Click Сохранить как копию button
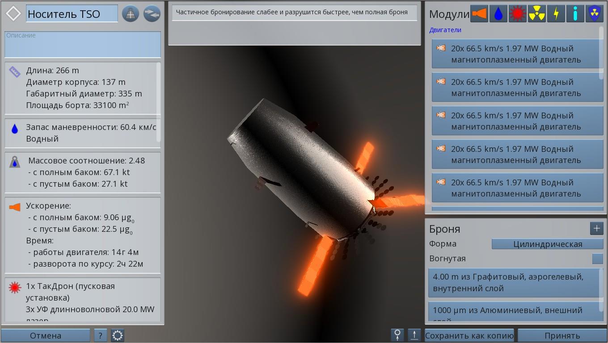 click(469, 335)
